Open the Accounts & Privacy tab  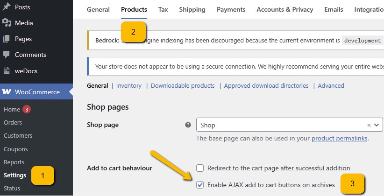[x=285, y=9]
